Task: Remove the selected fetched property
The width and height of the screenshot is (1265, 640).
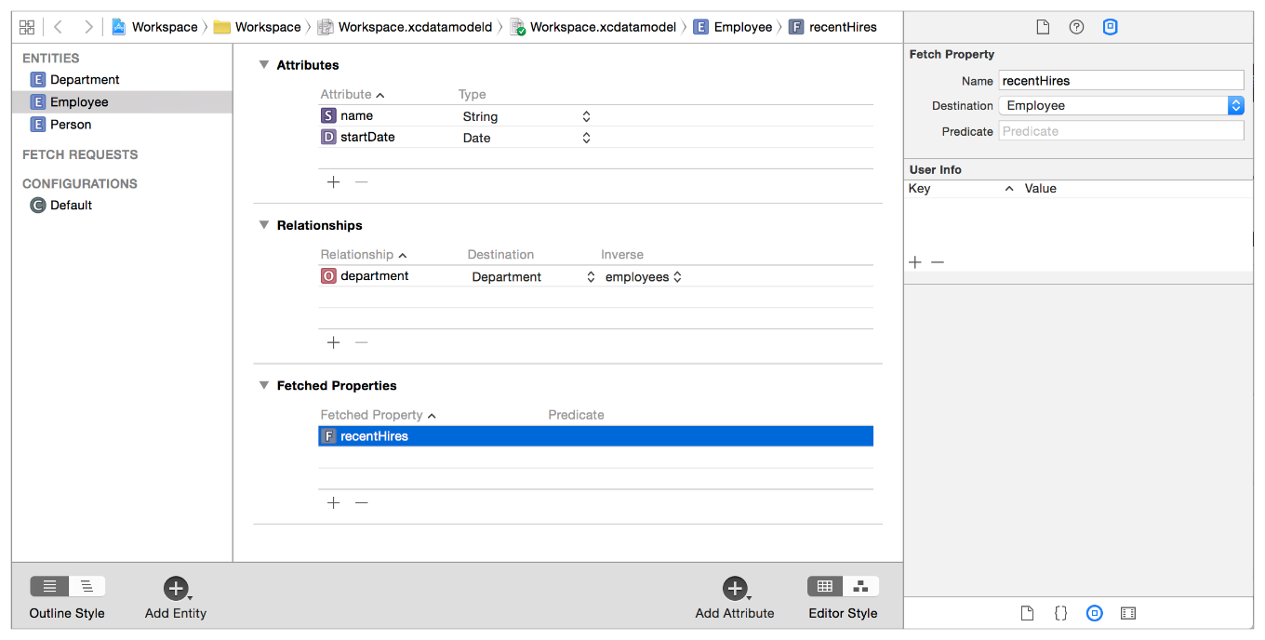Action: click(362, 502)
